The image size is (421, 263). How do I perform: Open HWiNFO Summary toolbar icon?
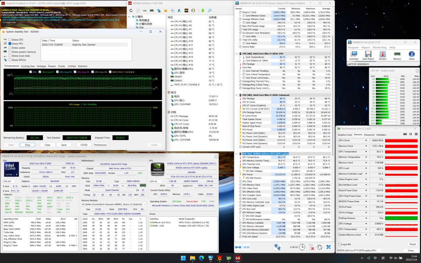(x=354, y=55)
